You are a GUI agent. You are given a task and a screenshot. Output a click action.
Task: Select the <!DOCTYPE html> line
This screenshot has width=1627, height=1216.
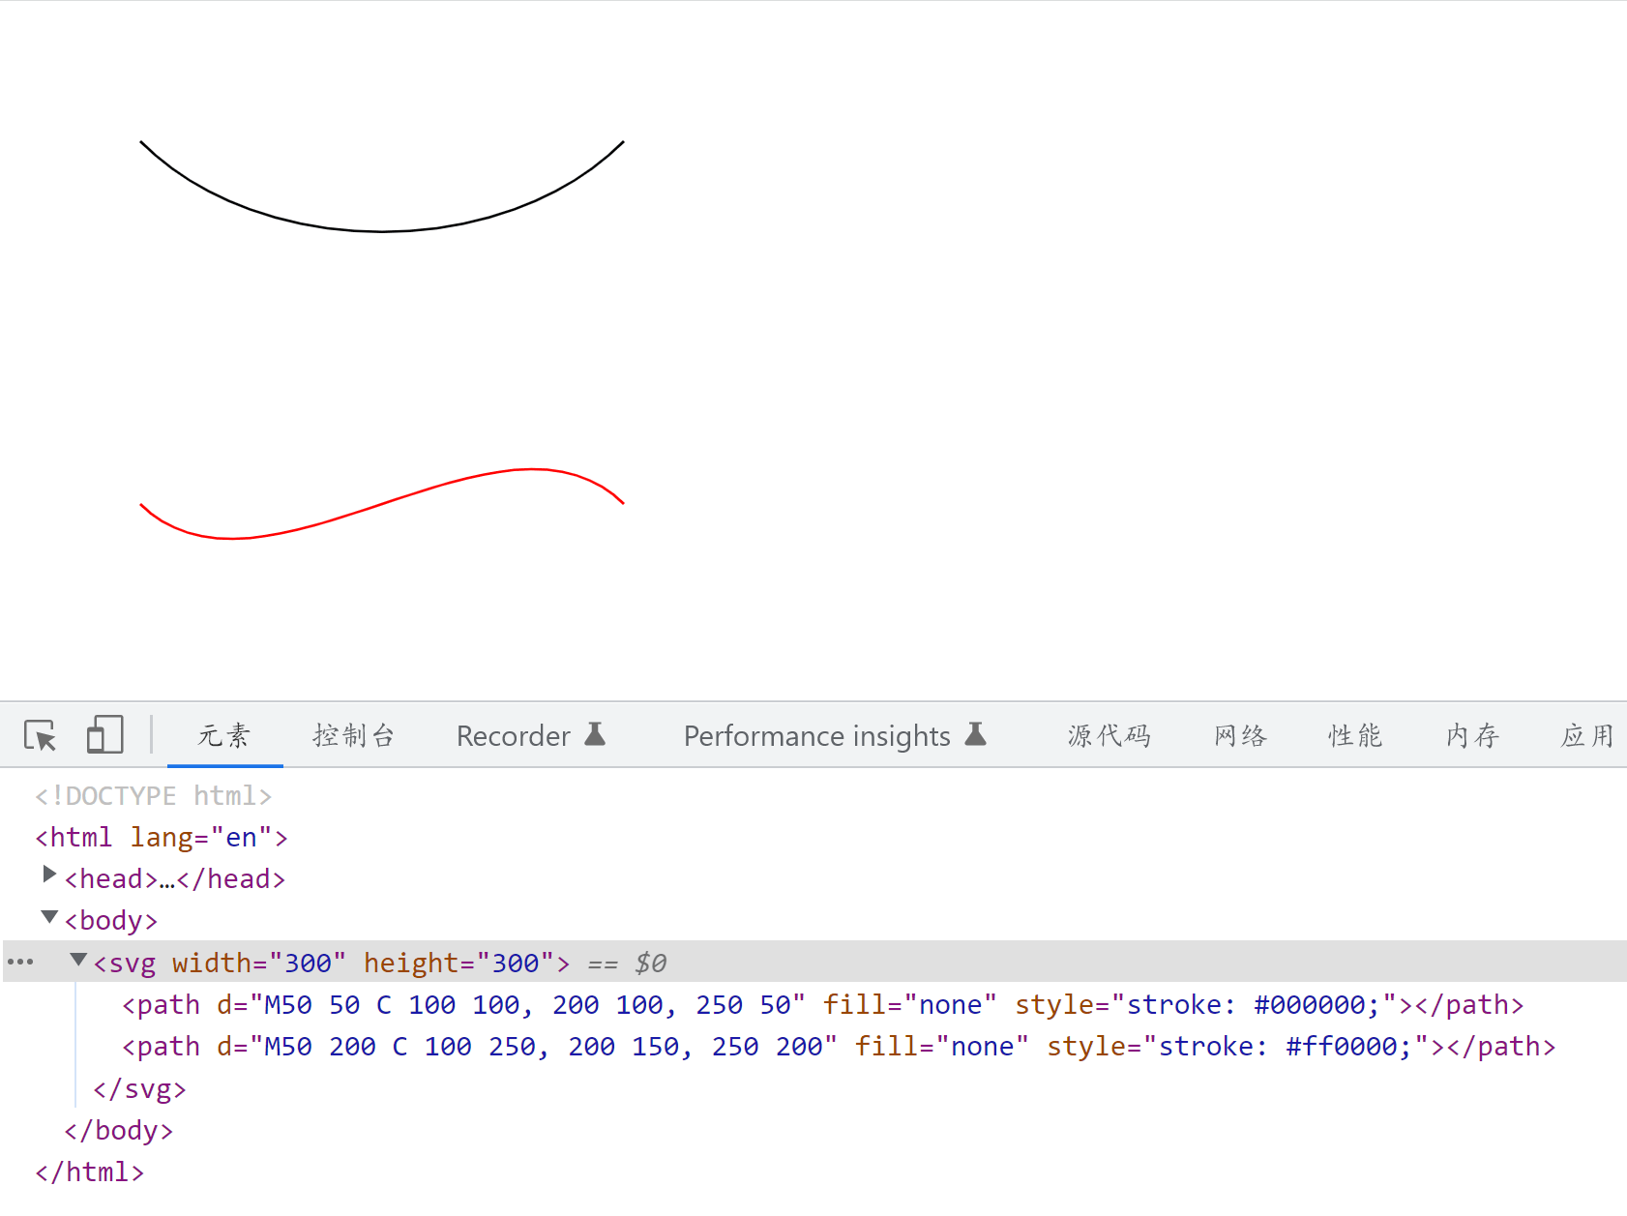click(x=153, y=795)
